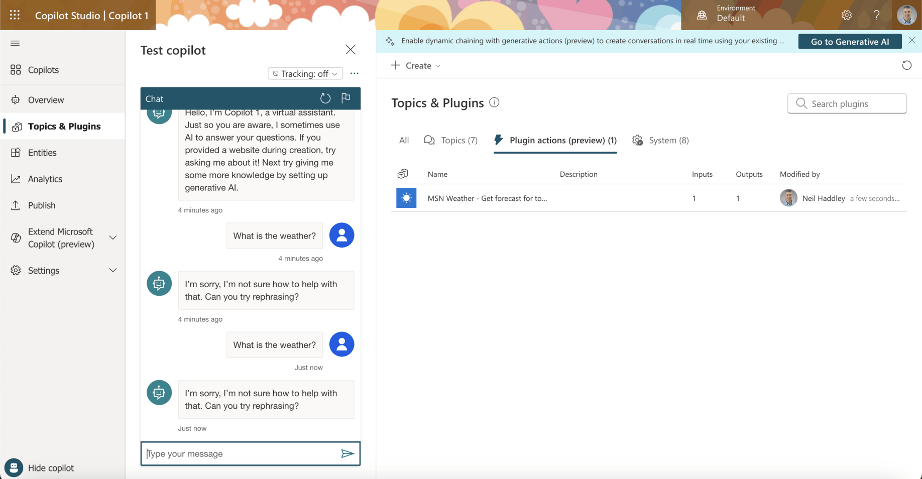Click Go to Generative AI button
922x479 pixels.
(x=850, y=42)
